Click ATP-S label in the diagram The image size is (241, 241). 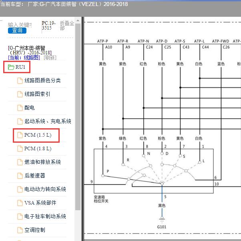point(180,41)
